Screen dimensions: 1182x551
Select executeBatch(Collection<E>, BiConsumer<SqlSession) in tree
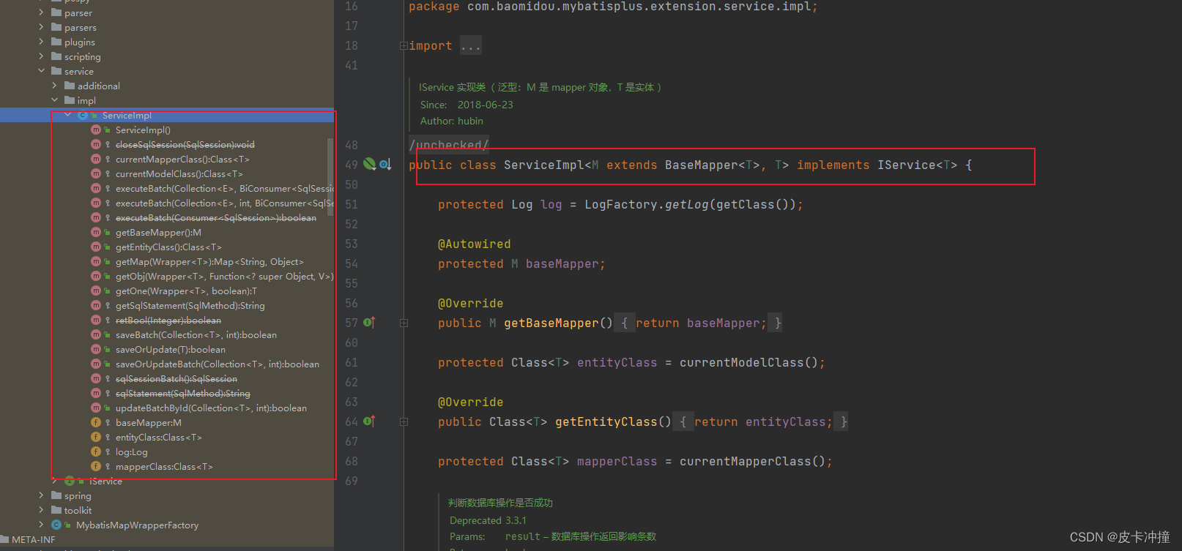point(224,189)
